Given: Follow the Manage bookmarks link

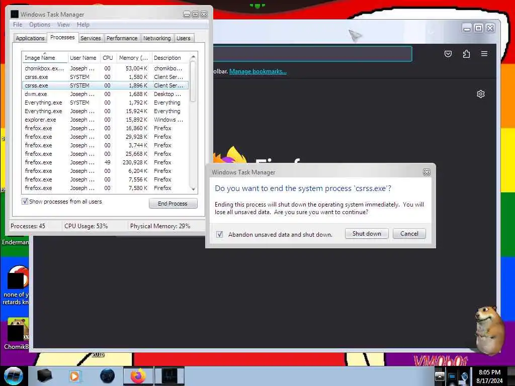Looking at the screenshot, I should (x=258, y=71).
